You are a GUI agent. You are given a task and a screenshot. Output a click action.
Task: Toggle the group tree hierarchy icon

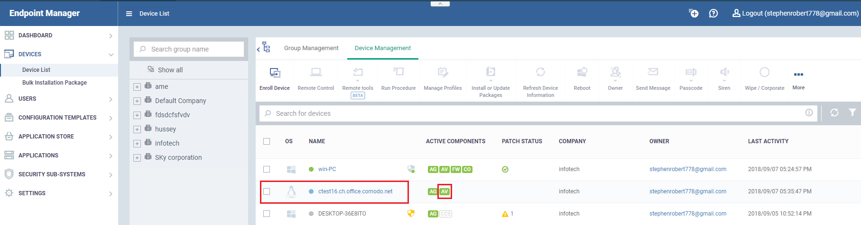click(x=266, y=47)
